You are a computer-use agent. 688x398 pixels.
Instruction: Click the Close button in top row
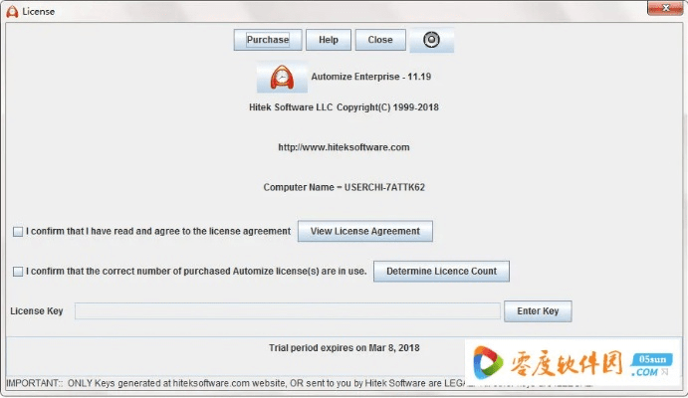coord(380,40)
